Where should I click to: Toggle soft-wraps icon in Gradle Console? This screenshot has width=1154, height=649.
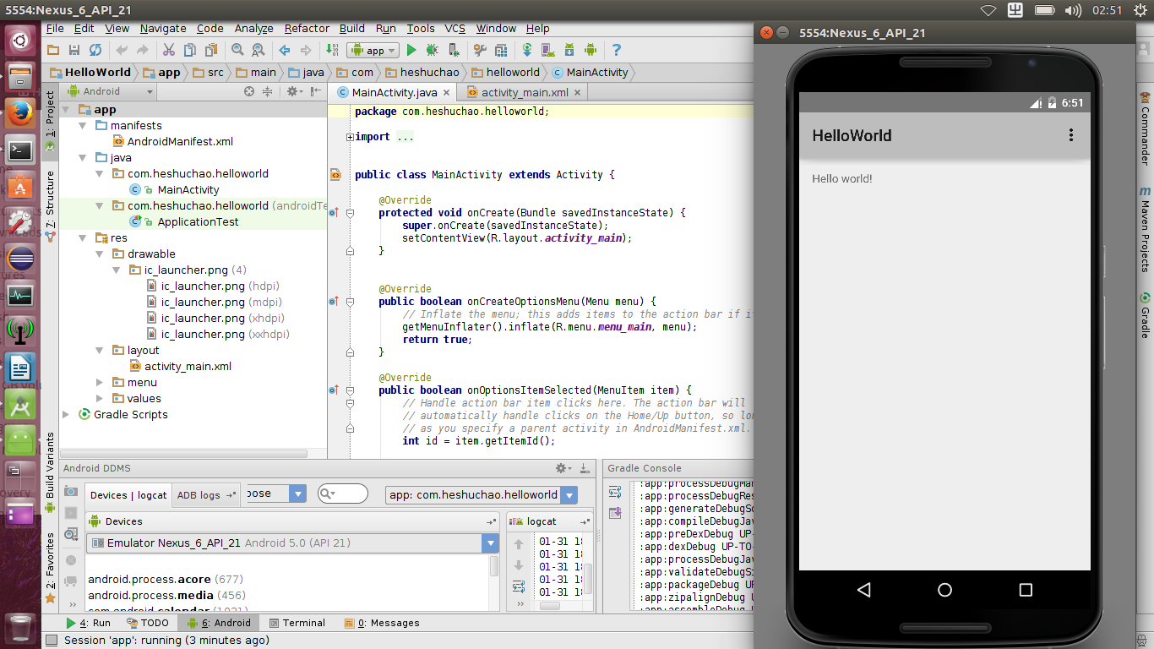click(615, 491)
